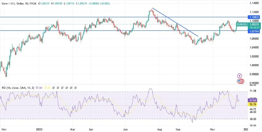The image size is (262, 132).
Task: Click the 1.04000 price axis label
Action: point(254,48)
